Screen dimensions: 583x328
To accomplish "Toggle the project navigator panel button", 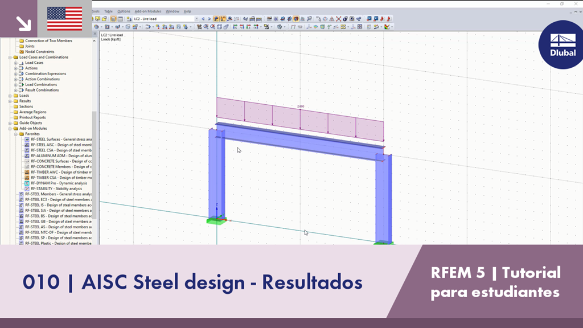I will (x=113, y=19).
